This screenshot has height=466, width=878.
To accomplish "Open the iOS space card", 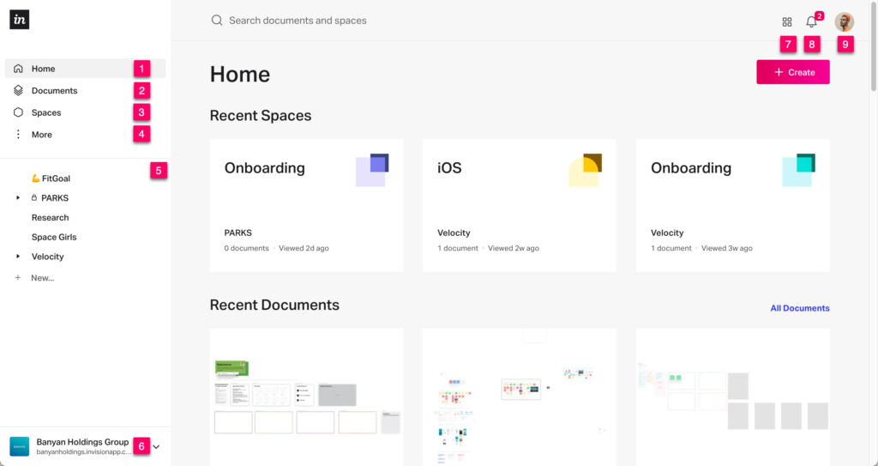I will point(519,205).
